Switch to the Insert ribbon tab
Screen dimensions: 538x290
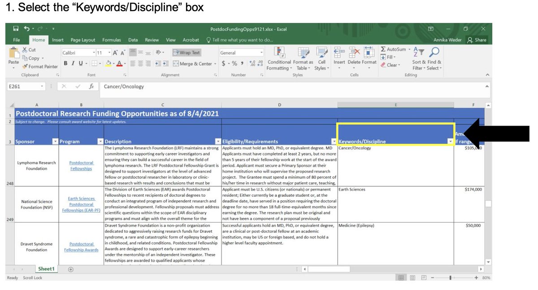58,40
